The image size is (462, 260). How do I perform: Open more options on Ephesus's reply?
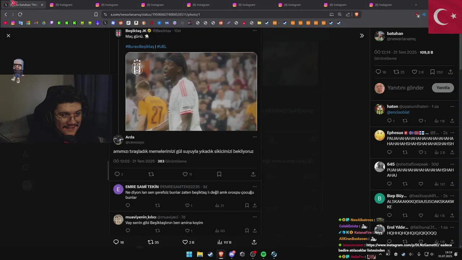point(452,133)
